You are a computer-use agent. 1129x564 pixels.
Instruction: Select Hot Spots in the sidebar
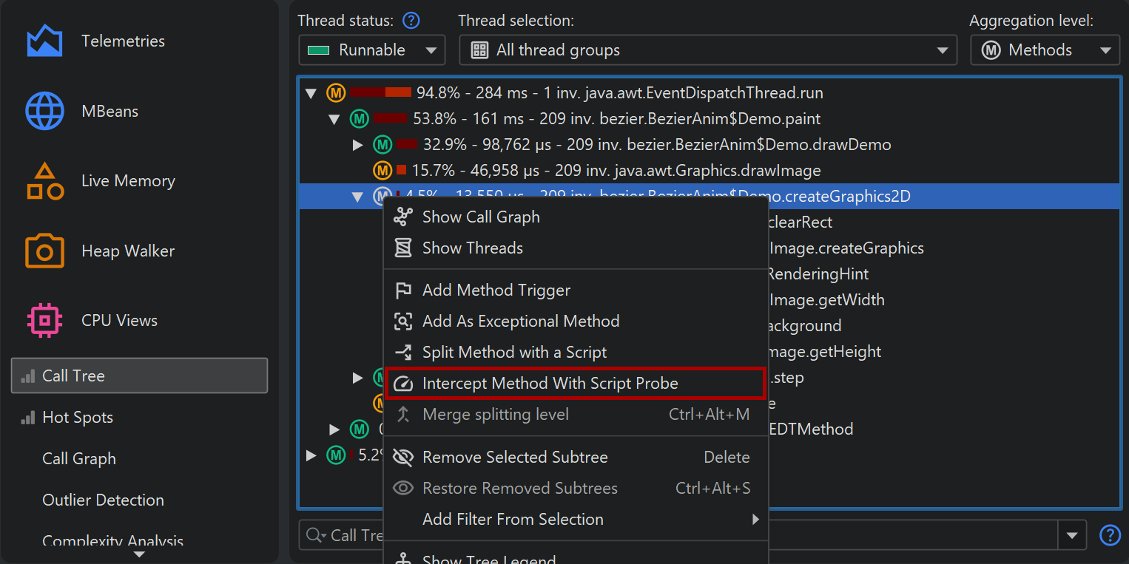[77, 418]
